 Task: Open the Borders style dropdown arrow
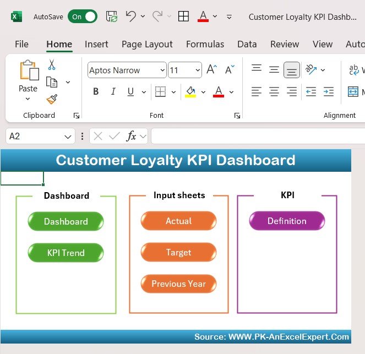(173, 92)
